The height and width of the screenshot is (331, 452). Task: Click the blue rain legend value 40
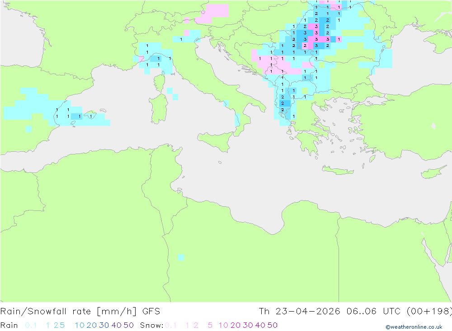point(117,325)
